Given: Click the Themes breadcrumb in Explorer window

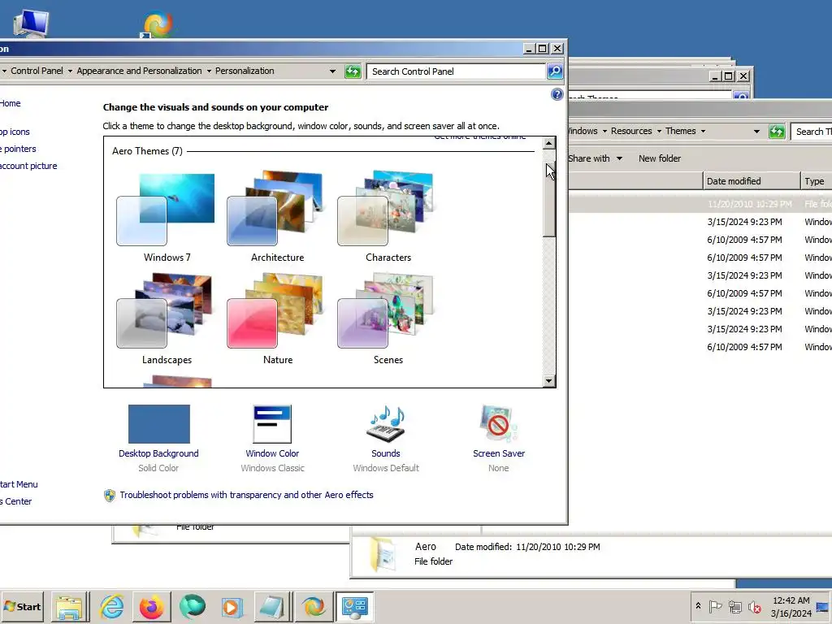Looking at the screenshot, I should click(681, 131).
